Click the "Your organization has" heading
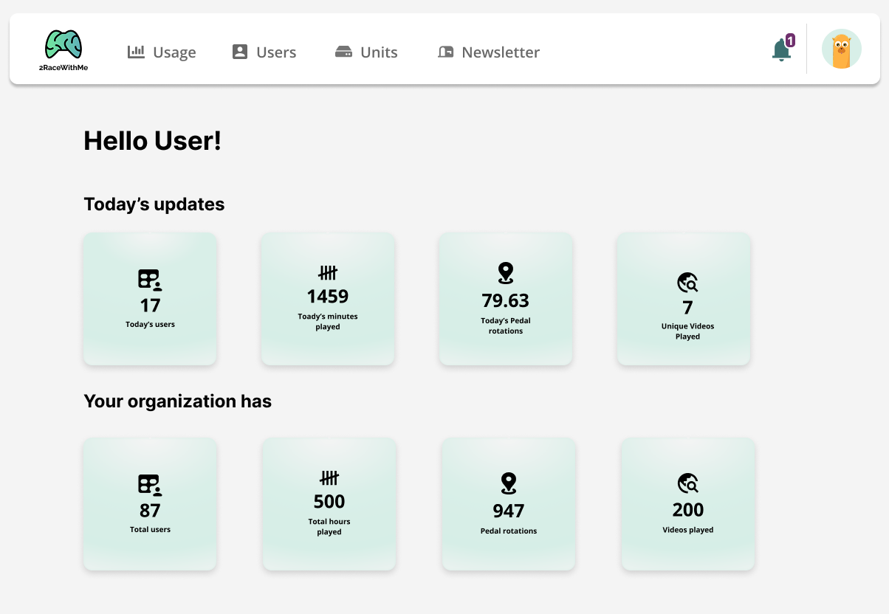889x614 pixels. coord(178,401)
